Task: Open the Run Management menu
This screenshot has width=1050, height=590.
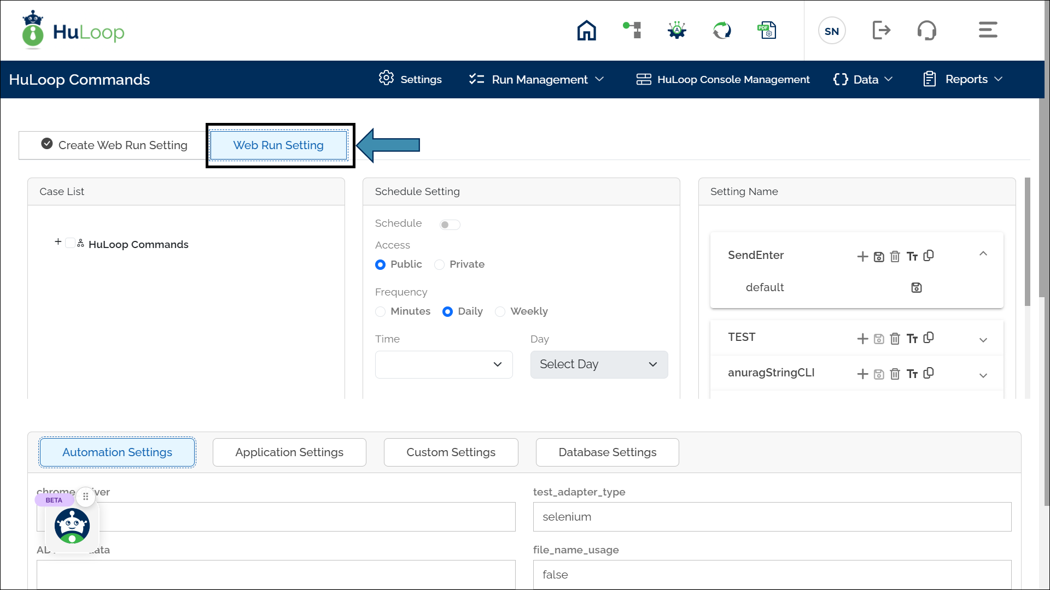Action: [x=536, y=80]
